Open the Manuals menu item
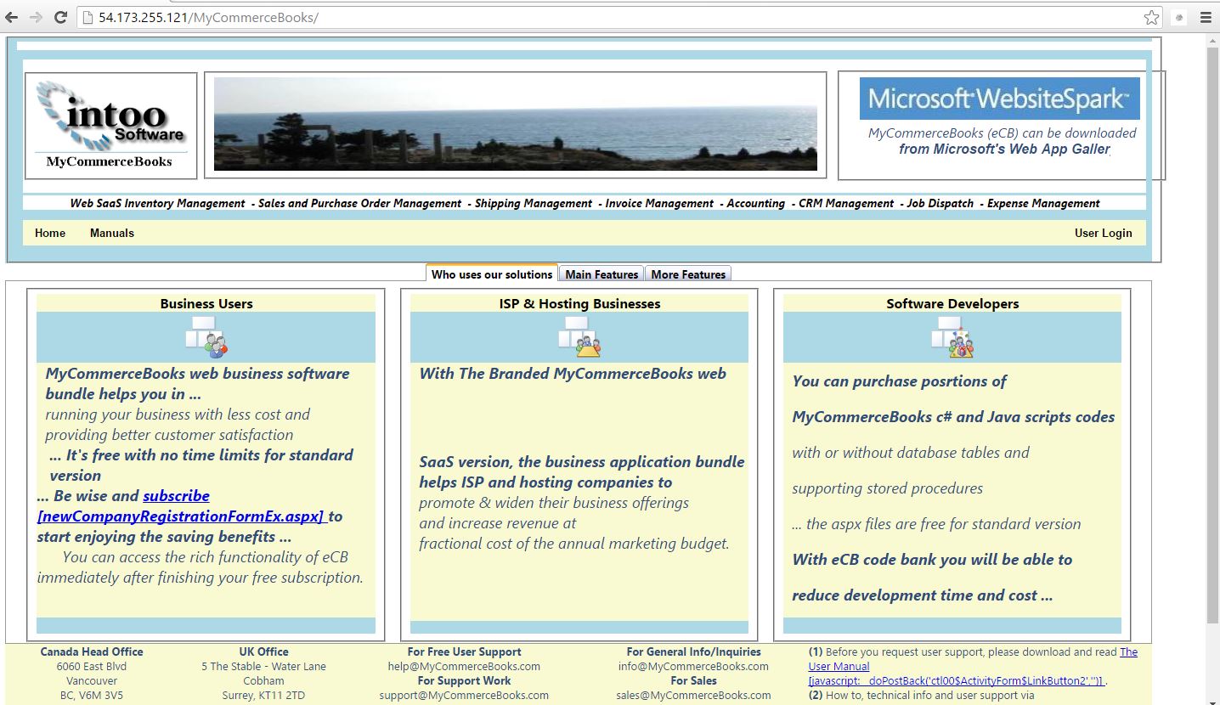Screen dimensions: 1220x705 [112, 233]
